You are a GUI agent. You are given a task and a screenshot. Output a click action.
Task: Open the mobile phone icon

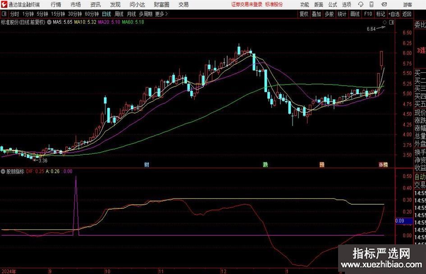click(371, 4)
